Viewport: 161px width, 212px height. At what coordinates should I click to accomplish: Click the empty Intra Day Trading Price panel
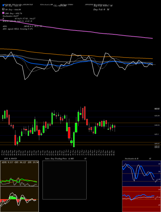64,180
